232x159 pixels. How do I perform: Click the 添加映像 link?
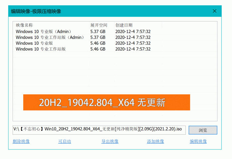[x=155, y=142]
